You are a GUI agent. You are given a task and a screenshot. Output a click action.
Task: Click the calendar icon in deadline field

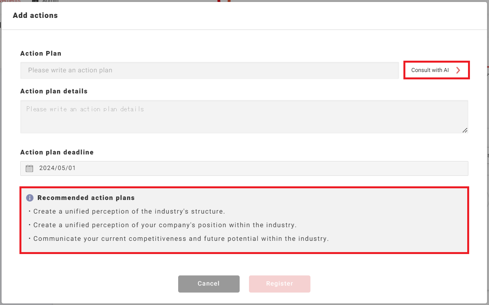point(30,168)
